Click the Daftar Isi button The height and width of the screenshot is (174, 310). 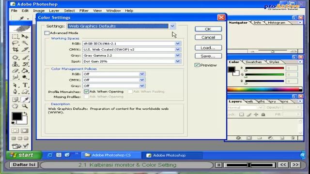24,165
